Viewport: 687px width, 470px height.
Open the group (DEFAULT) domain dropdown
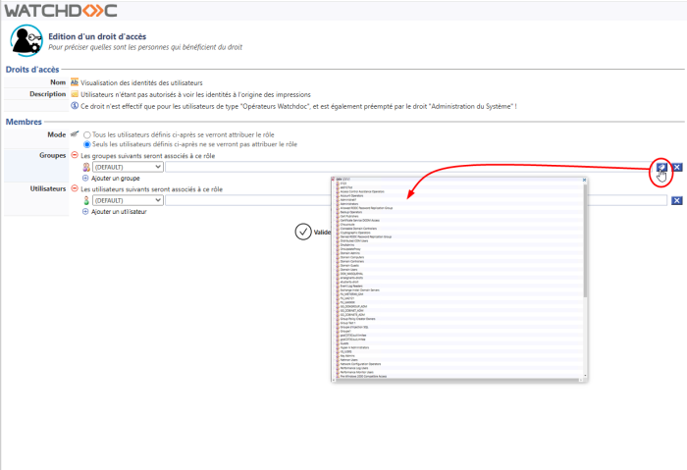coord(128,168)
